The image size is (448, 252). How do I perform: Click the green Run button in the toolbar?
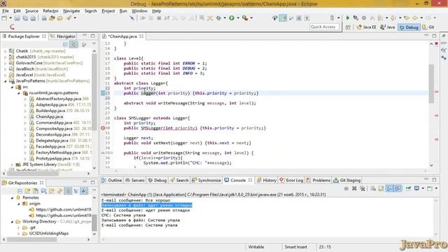(232, 18)
